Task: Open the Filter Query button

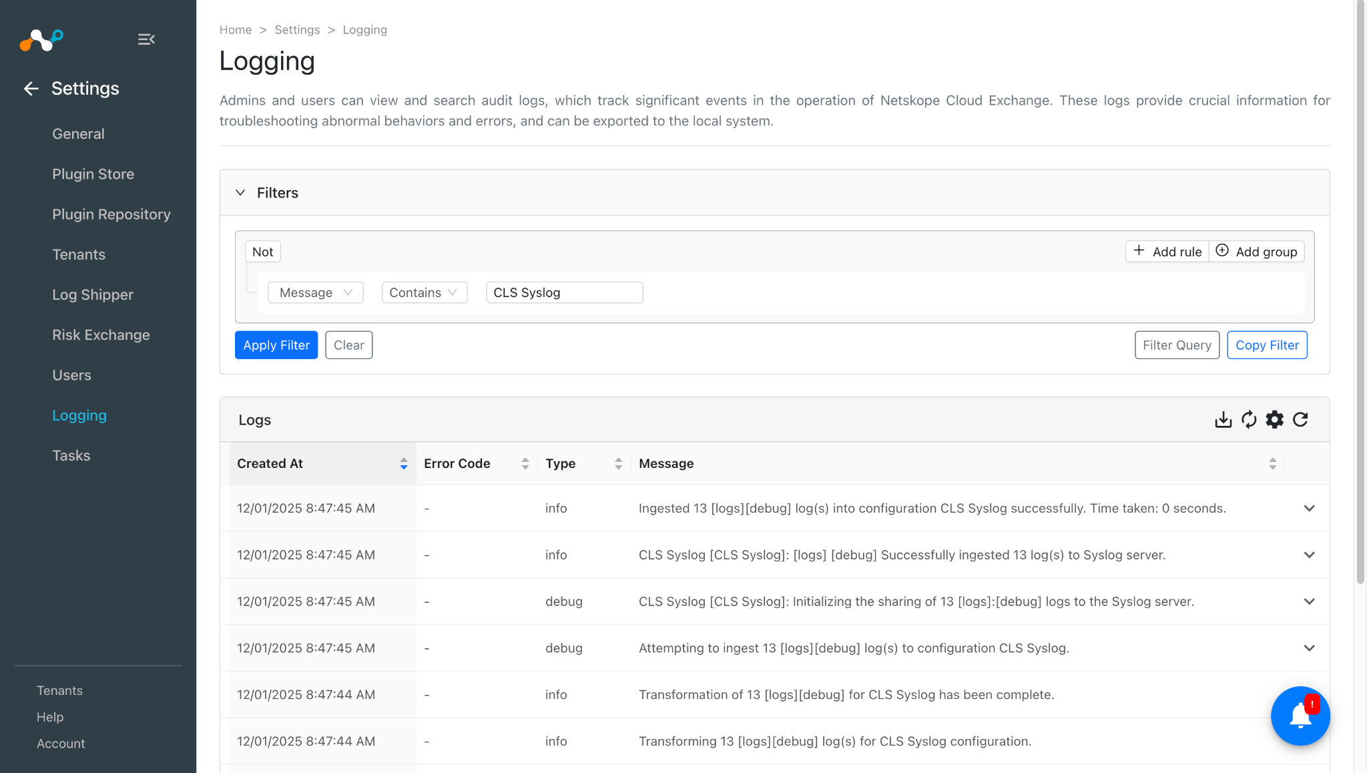Action: (x=1177, y=345)
